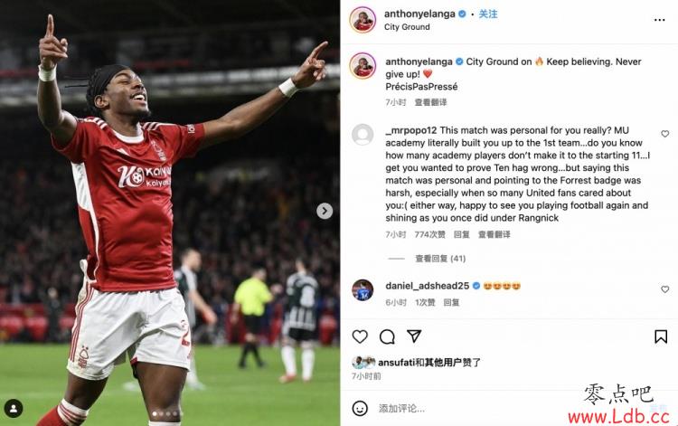The height and width of the screenshot is (426, 678).
Task: Share post using paper plane icon
Action: pos(414,336)
